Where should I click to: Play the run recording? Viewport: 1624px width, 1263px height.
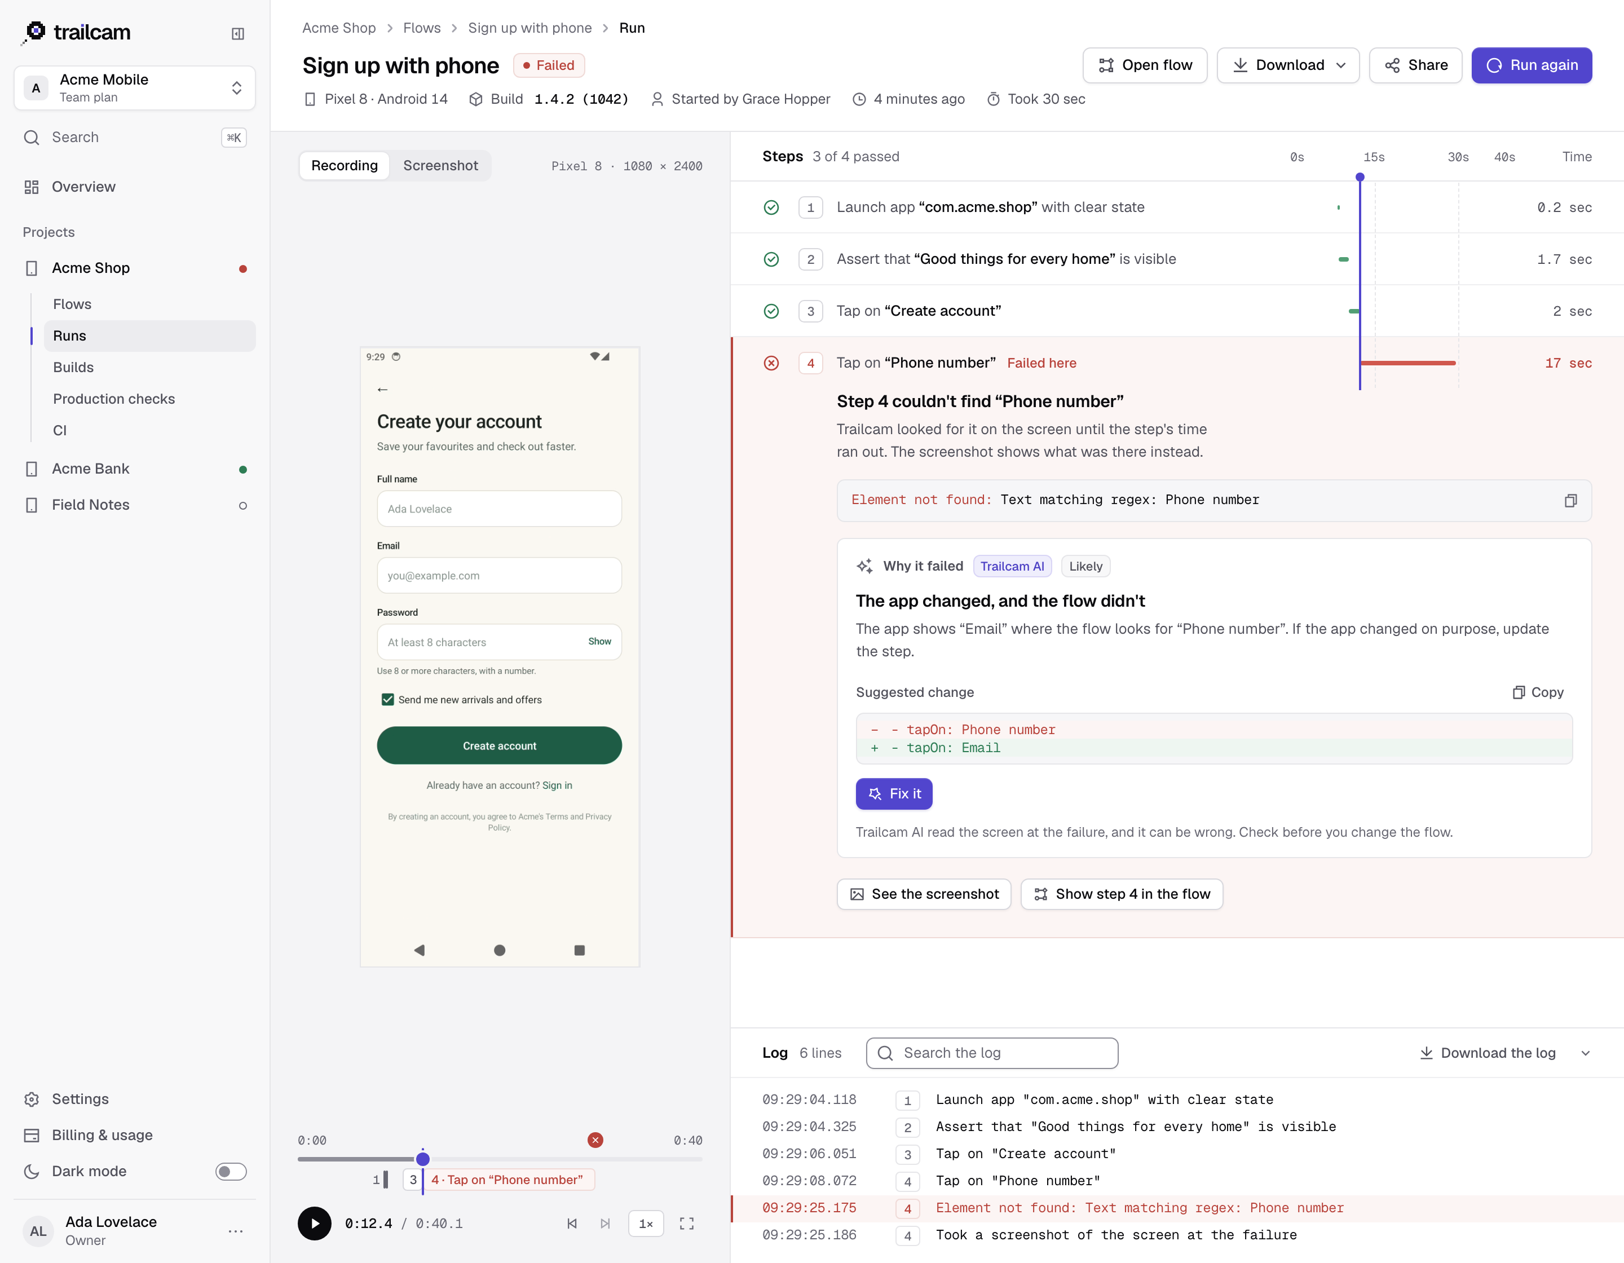pyautogui.click(x=315, y=1223)
